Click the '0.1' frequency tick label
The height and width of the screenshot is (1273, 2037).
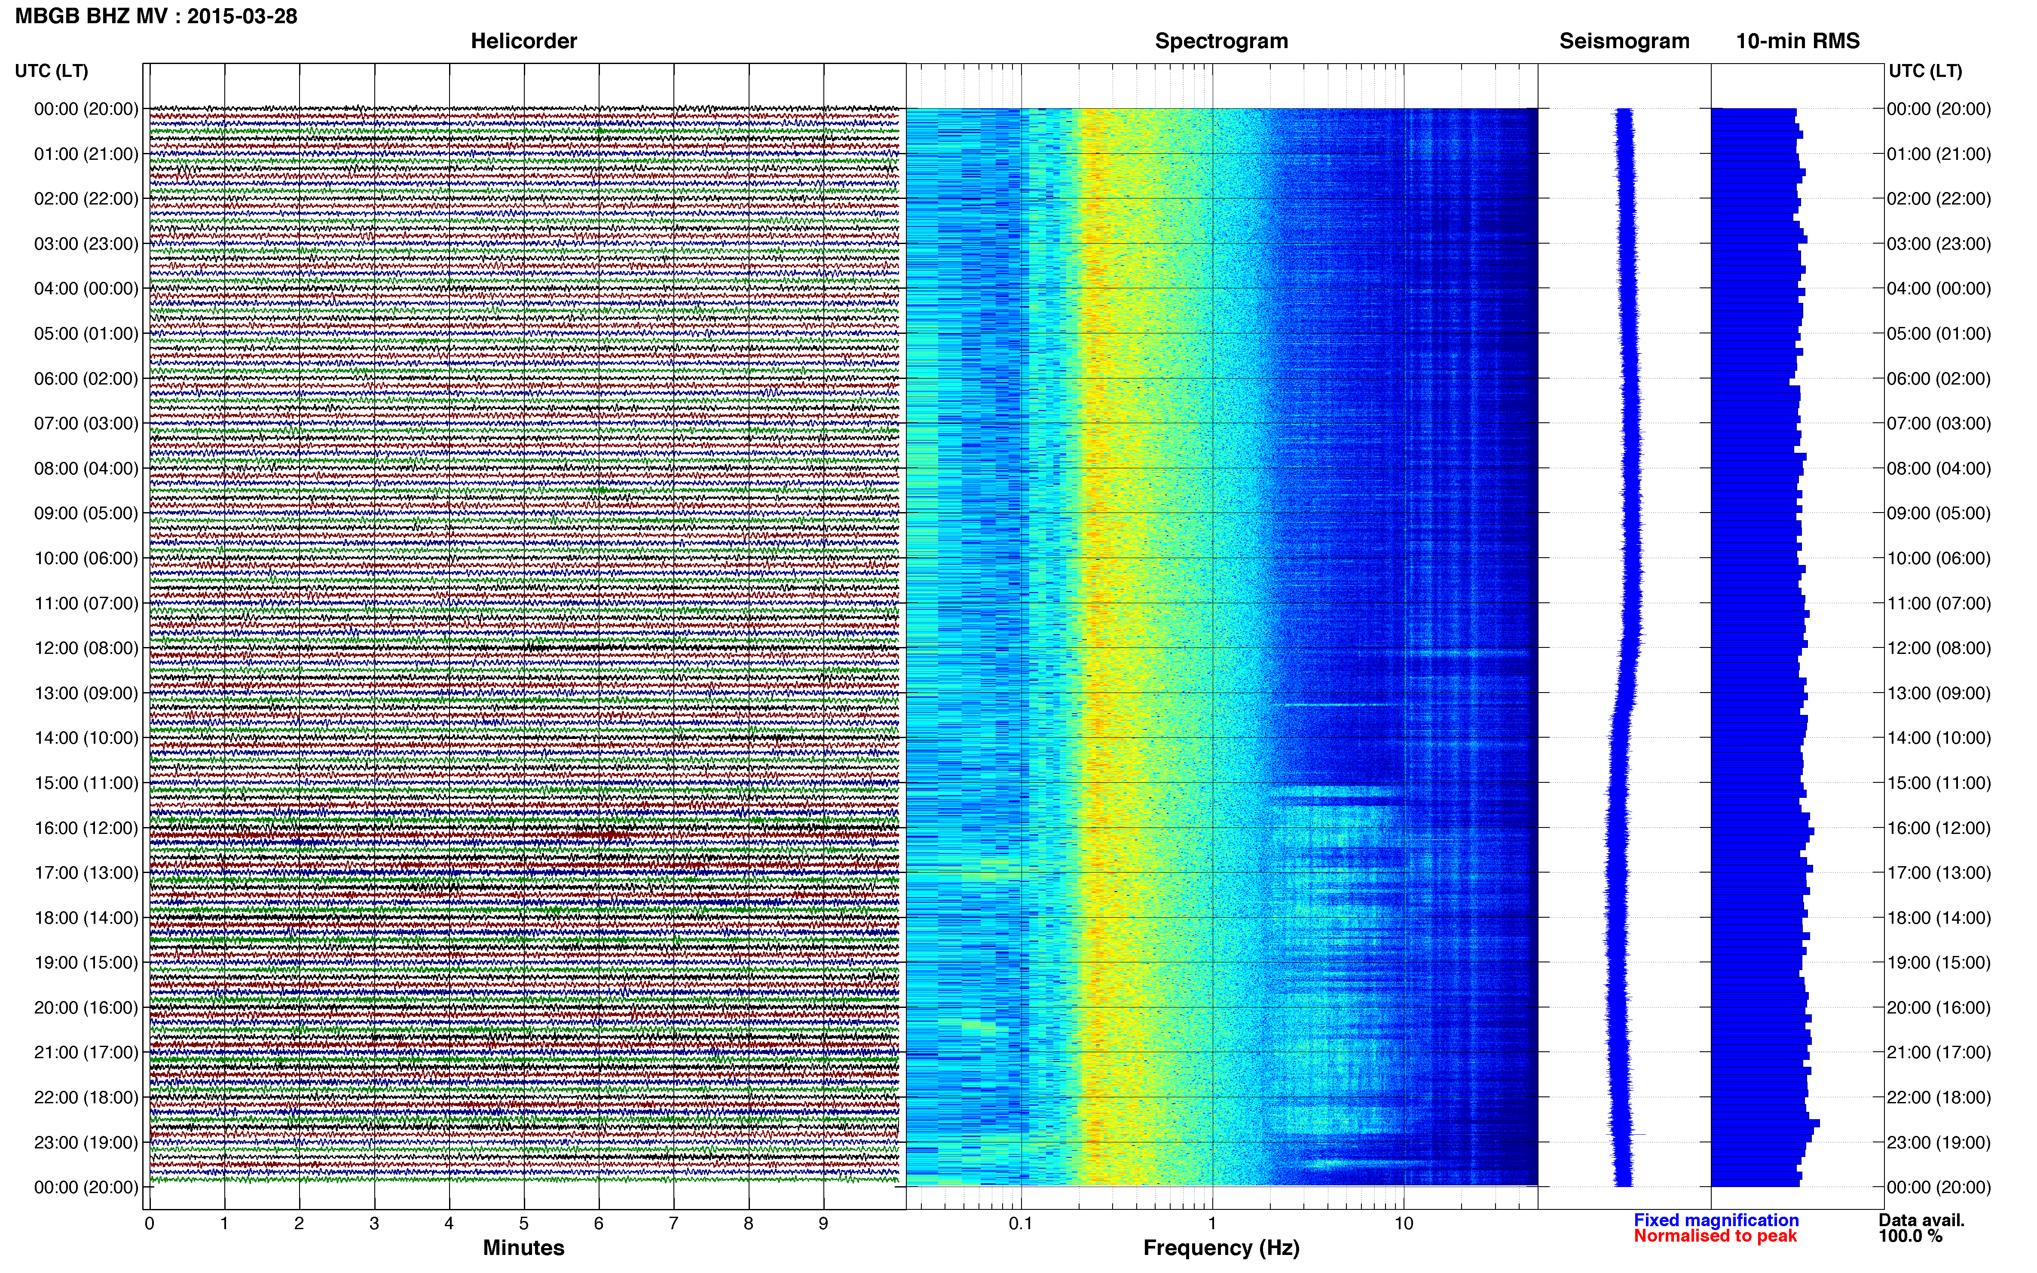(x=1021, y=1224)
